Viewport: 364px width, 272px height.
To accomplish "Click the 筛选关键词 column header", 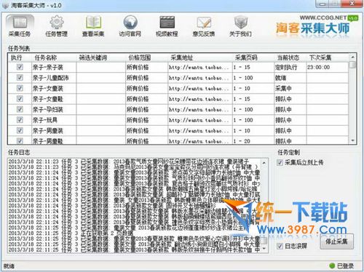I will pos(93,57).
